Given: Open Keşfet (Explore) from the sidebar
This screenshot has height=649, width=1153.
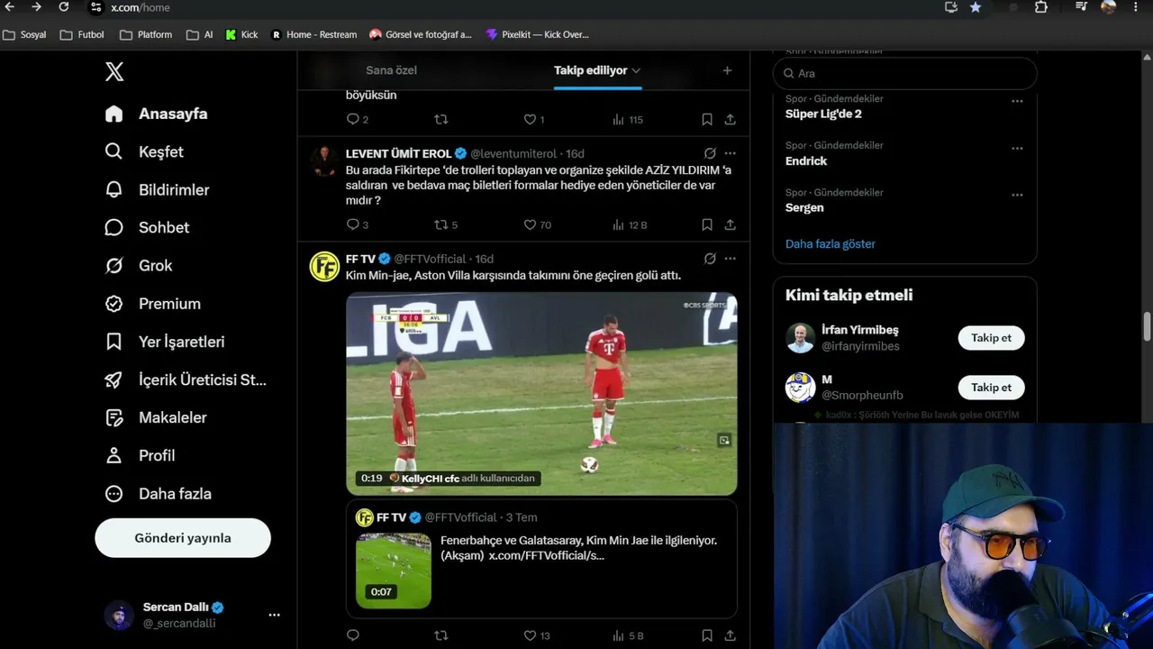Looking at the screenshot, I should tap(145, 151).
